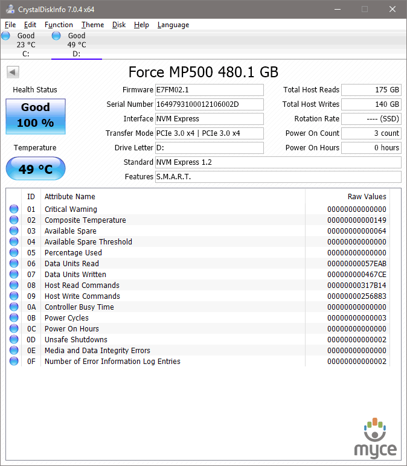Viewport: 407px width, 466px height.
Task: Select the Unsafe Shutdowns attribute name
Action: pyautogui.click(x=76, y=340)
